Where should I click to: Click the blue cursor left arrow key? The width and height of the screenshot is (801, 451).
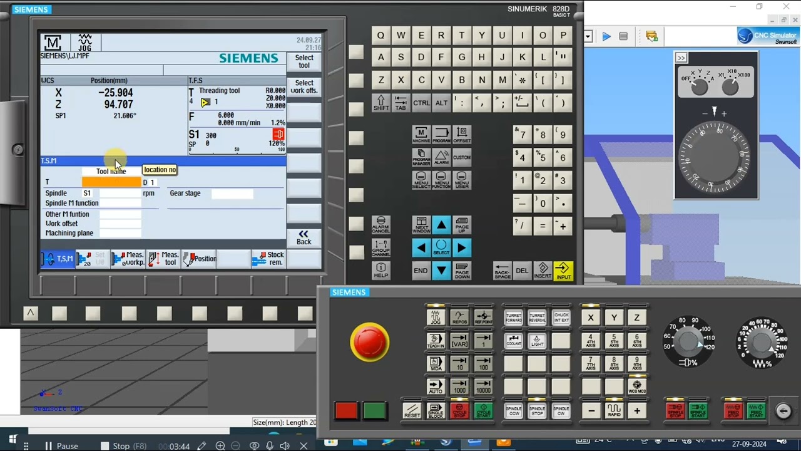pos(421,248)
